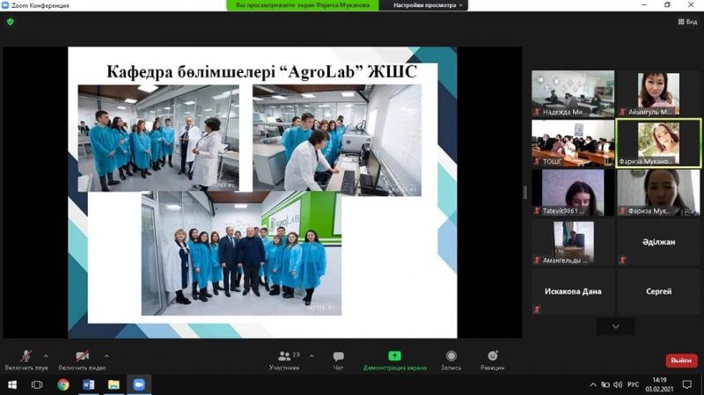Open Google Chrome from the taskbar
The height and width of the screenshot is (395, 704).
tap(63, 385)
